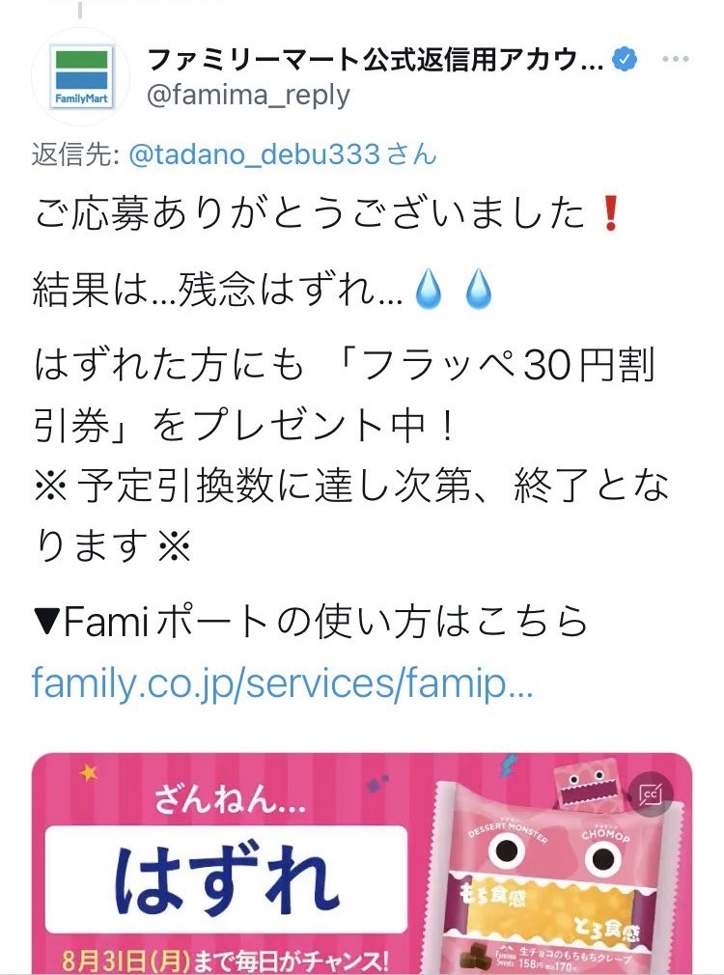Open the tweet's three-dot more menu
The height and width of the screenshot is (975, 724).
coord(676,59)
